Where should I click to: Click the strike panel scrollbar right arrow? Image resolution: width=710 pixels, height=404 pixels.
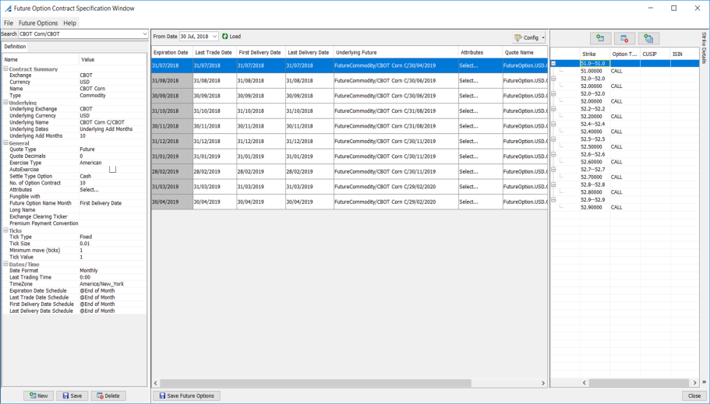(695, 383)
